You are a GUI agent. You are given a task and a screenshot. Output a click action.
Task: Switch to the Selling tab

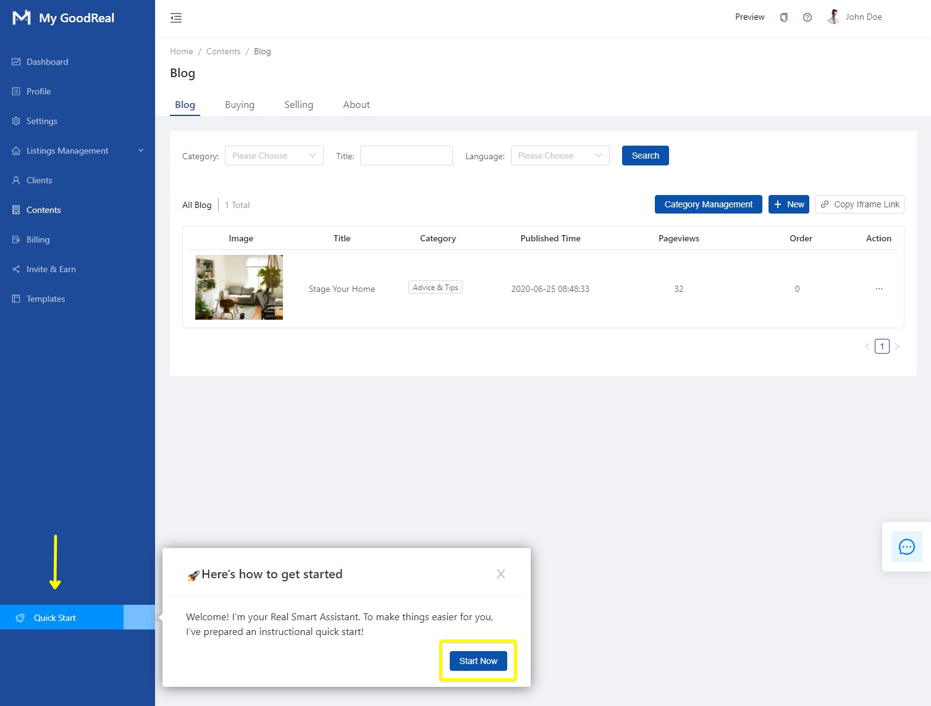point(298,105)
